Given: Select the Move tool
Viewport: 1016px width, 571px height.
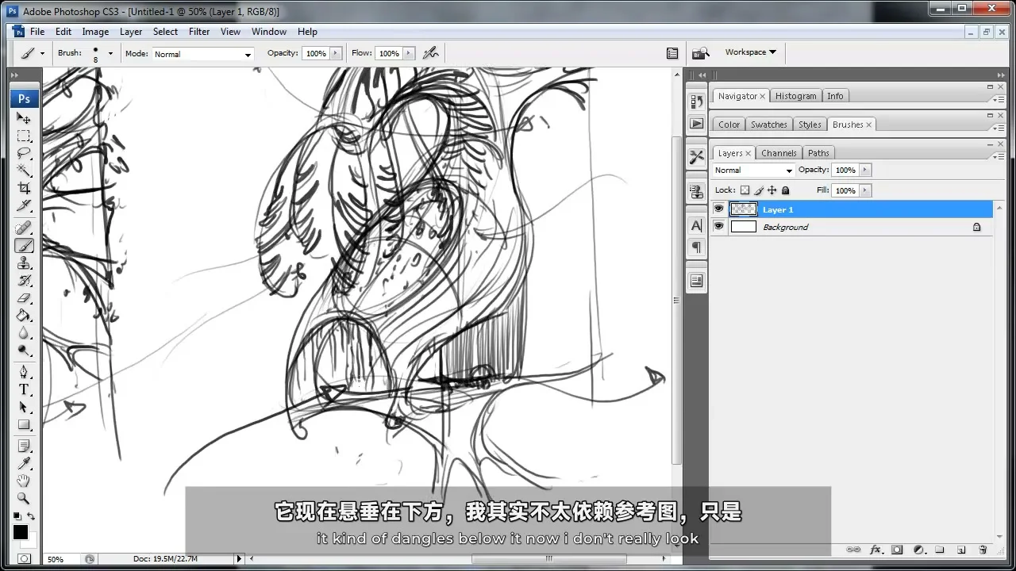Looking at the screenshot, I should pos(24,117).
